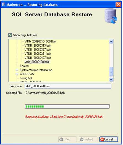Select VTDB_20080313.bak file
Screen dimensions: 123x145
point(38,45)
